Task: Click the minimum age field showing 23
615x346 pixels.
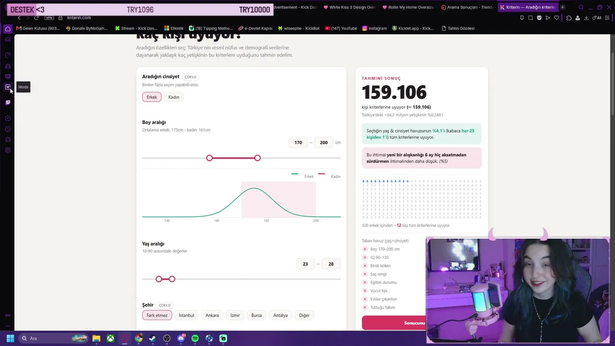Action: [306, 264]
